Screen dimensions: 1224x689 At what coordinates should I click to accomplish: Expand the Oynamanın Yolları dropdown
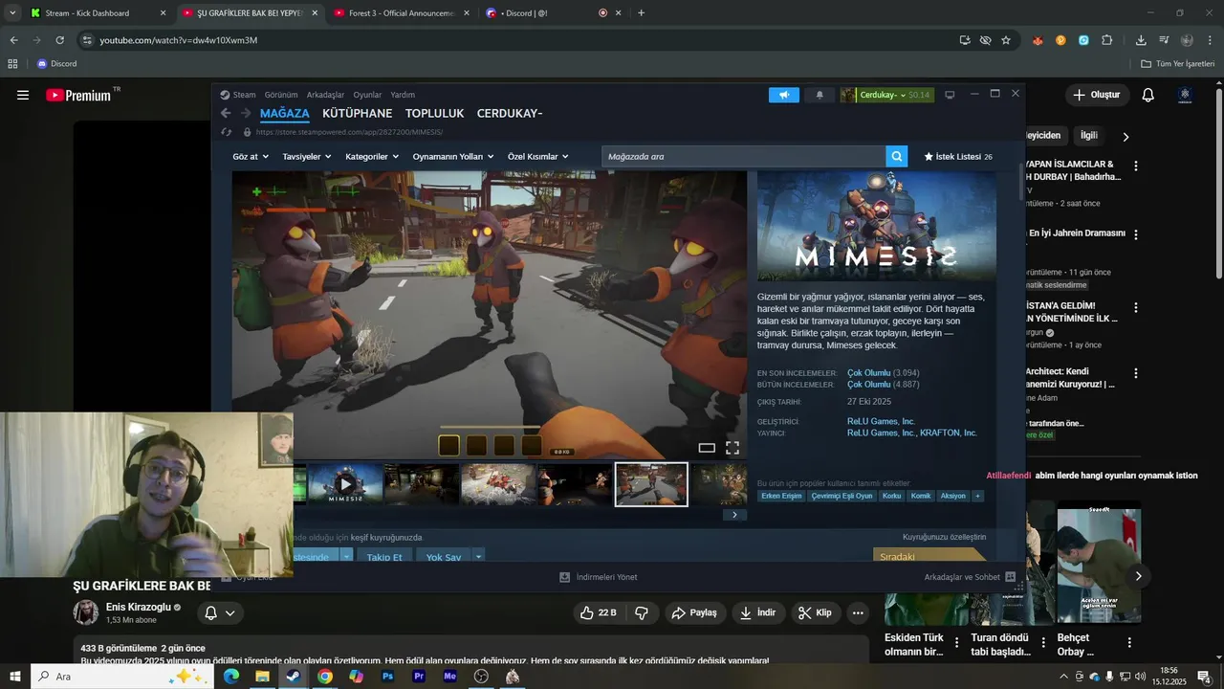453,156
